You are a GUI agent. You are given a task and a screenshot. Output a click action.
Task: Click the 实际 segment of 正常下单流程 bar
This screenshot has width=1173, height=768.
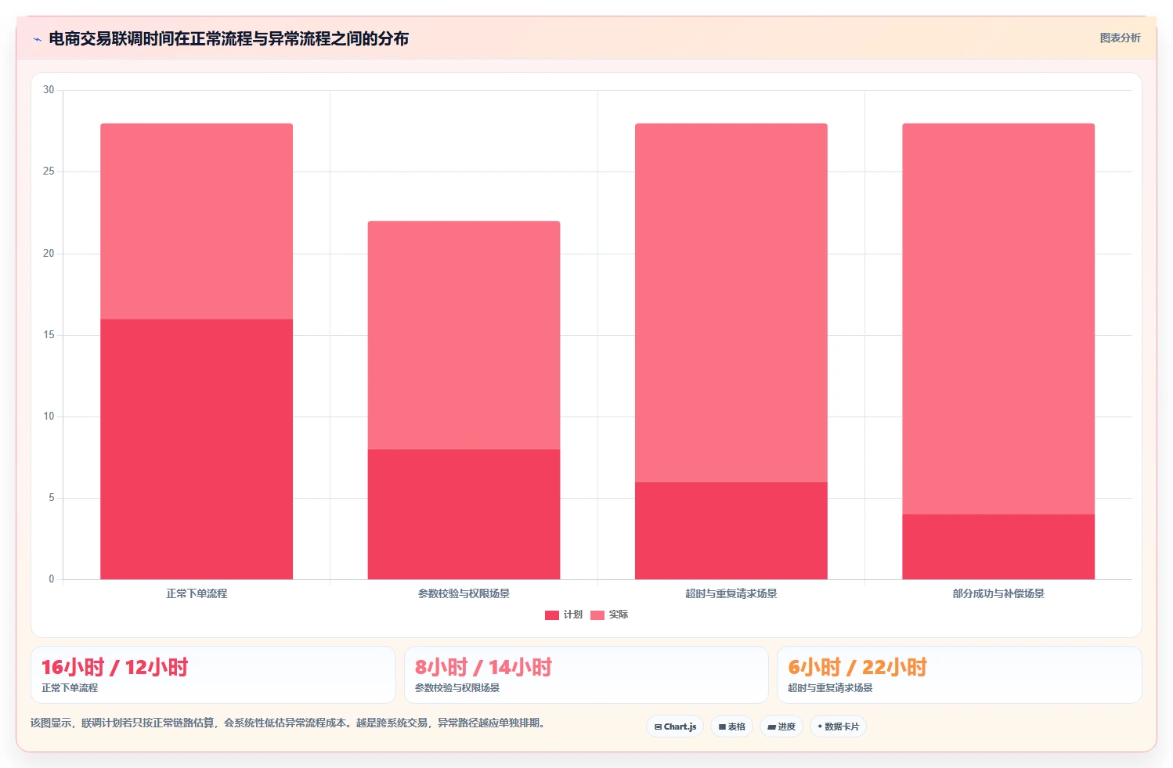point(197,222)
